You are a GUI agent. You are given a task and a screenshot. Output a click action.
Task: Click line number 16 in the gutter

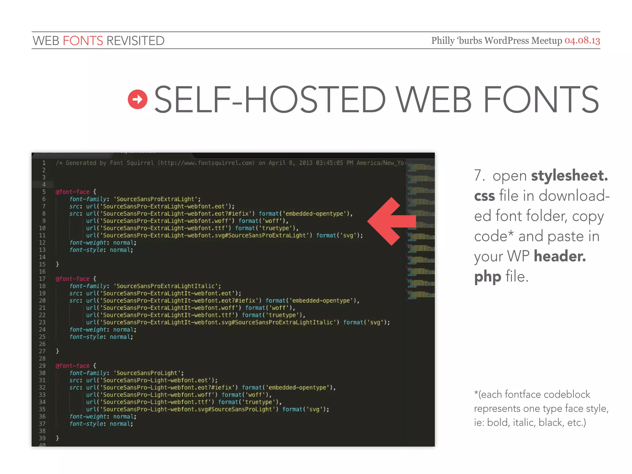point(42,272)
